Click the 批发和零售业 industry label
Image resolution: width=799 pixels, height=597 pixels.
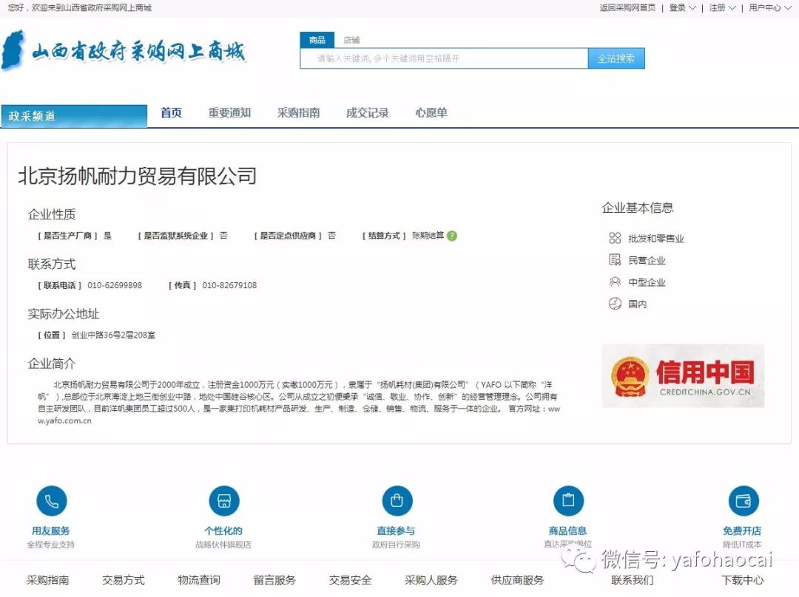click(x=656, y=238)
